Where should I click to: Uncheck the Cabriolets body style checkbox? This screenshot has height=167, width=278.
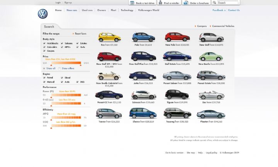coord(44,47)
